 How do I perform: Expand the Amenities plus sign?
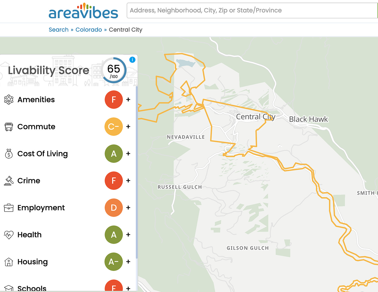pyautogui.click(x=128, y=99)
